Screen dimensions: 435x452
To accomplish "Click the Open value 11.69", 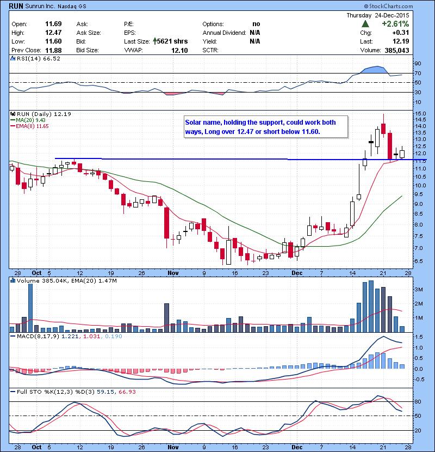I will pyautogui.click(x=53, y=24).
